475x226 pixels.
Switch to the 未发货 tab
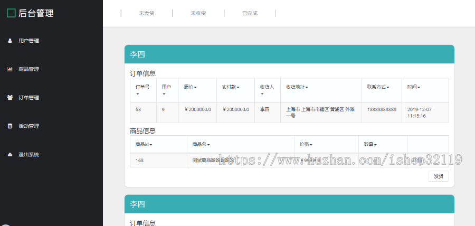pyautogui.click(x=147, y=13)
